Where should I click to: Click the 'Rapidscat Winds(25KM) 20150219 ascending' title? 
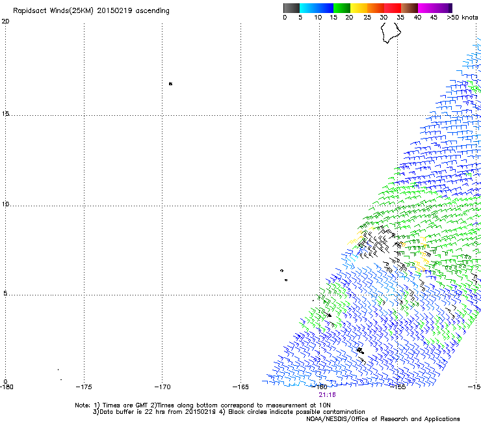coord(91,11)
